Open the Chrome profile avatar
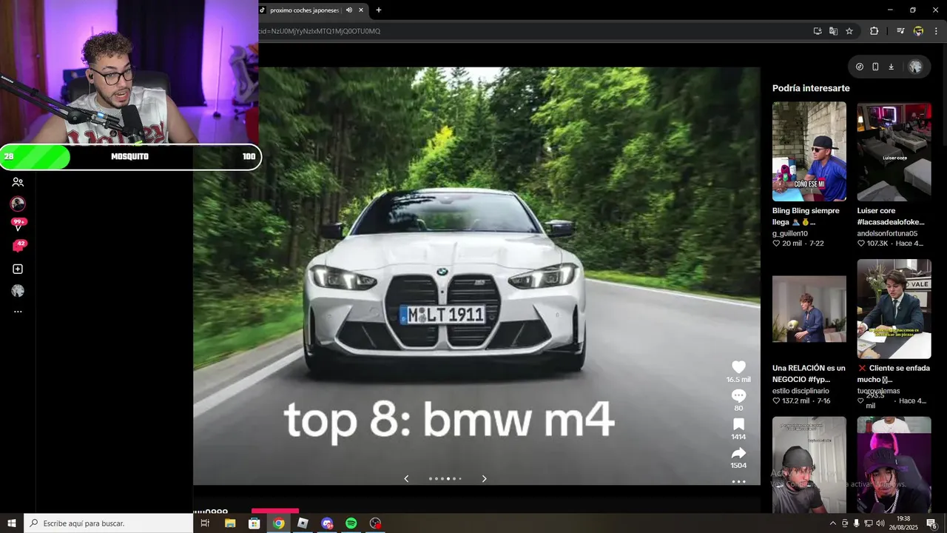947x533 pixels. tap(918, 31)
